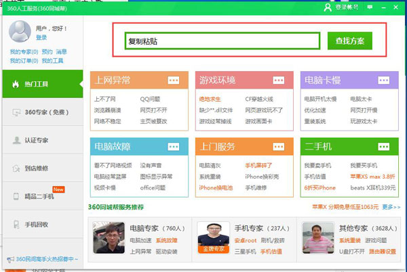Select 上不了网 under 上网异常
Viewport: 407px width, 272px height.
tap(105, 99)
